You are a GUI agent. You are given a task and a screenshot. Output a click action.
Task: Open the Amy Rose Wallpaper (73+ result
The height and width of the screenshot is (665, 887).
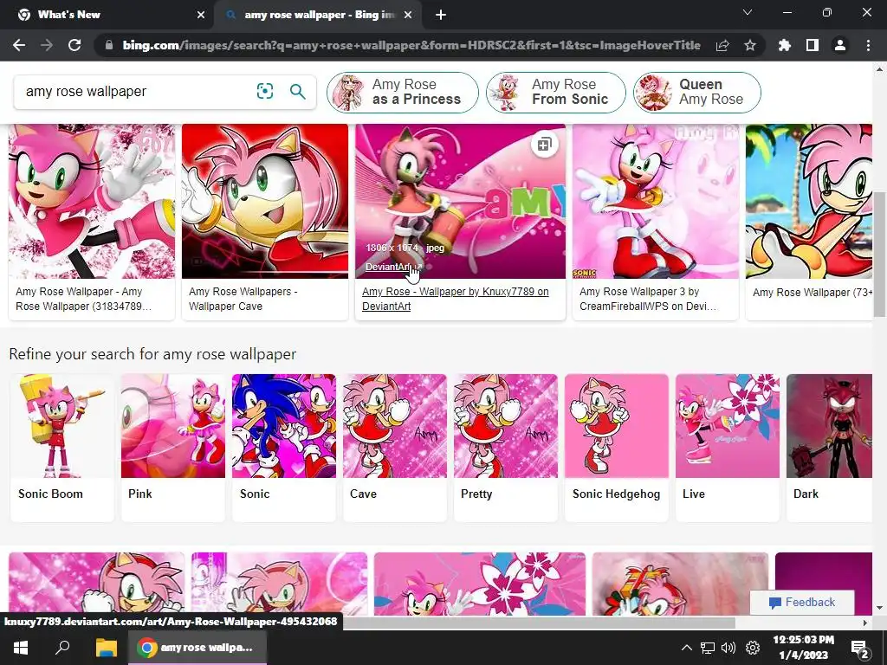[812, 293]
